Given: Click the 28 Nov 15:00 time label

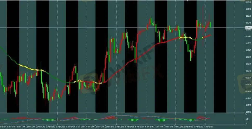Looking at the screenshot, I should pos(198,127).
